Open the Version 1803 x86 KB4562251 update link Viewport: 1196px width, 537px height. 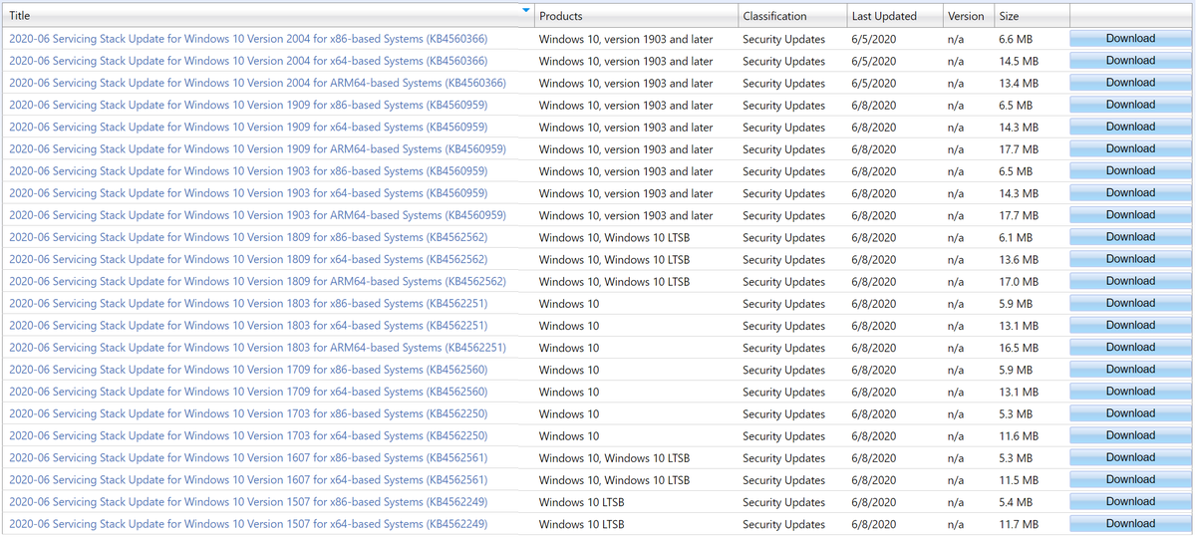(x=248, y=303)
